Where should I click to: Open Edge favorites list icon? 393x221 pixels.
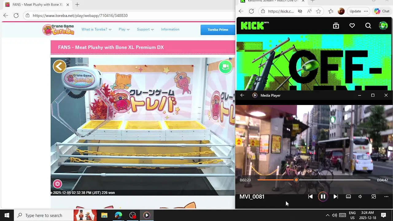(331, 11)
